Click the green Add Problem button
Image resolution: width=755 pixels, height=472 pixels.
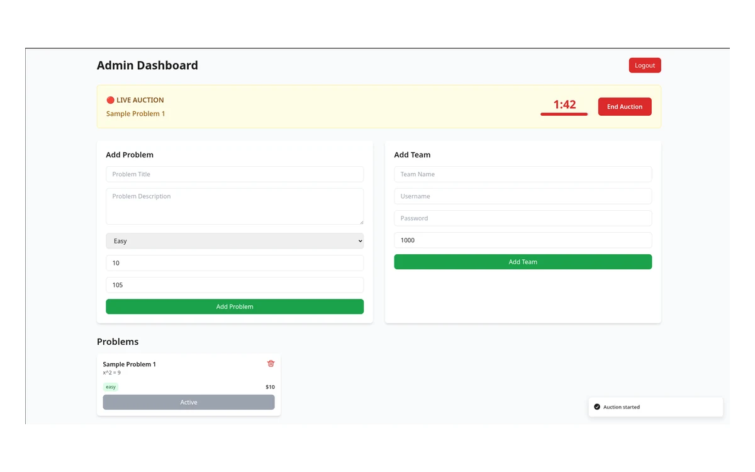tap(235, 306)
